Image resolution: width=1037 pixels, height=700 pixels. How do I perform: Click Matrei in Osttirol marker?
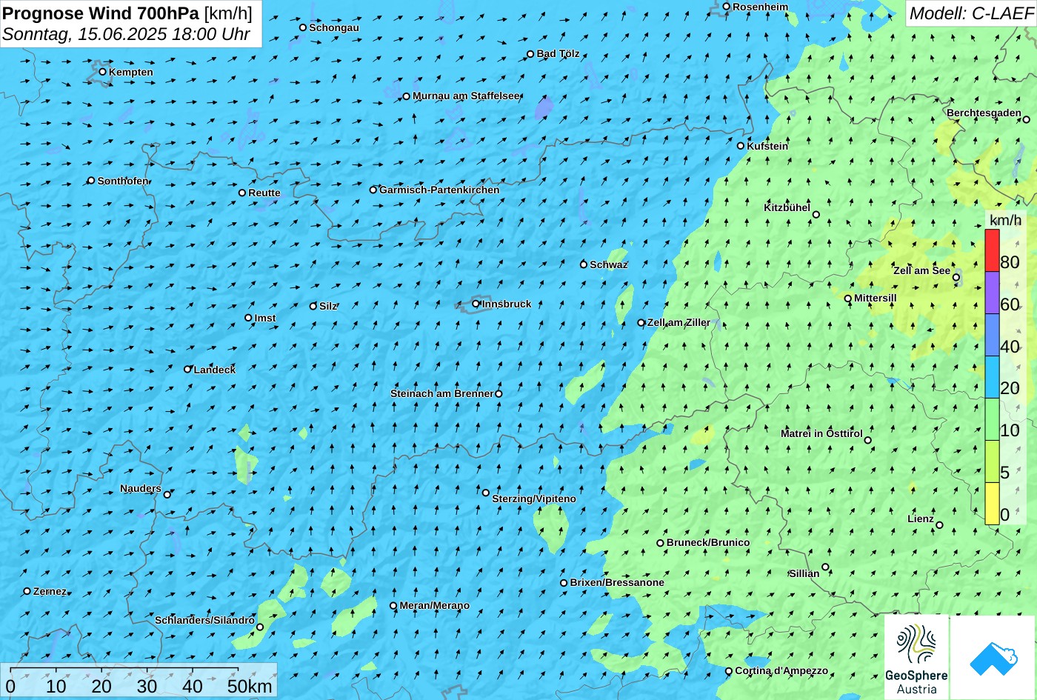pos(868,440)
